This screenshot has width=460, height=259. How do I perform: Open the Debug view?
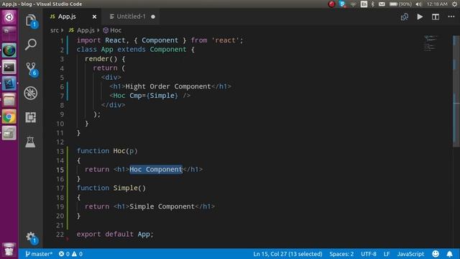(30, 94)
